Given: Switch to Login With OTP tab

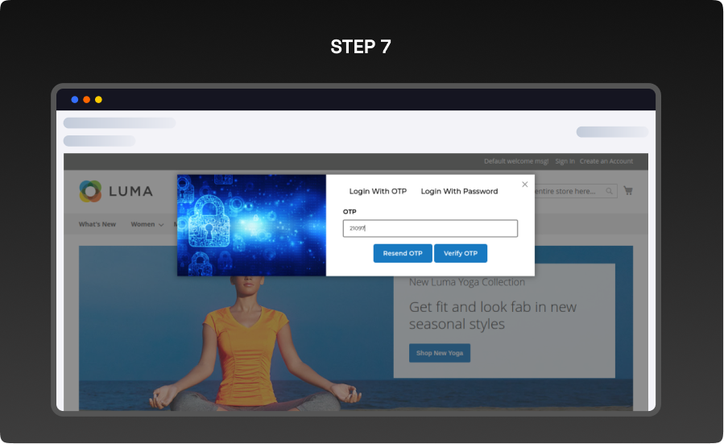Looking at the screenshot, I should coord(378,192).
